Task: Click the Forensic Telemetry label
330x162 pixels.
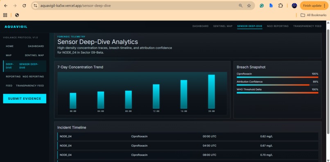Action: [x=71, y=36]
